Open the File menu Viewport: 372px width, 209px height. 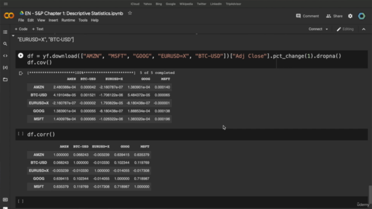point(21,20)
